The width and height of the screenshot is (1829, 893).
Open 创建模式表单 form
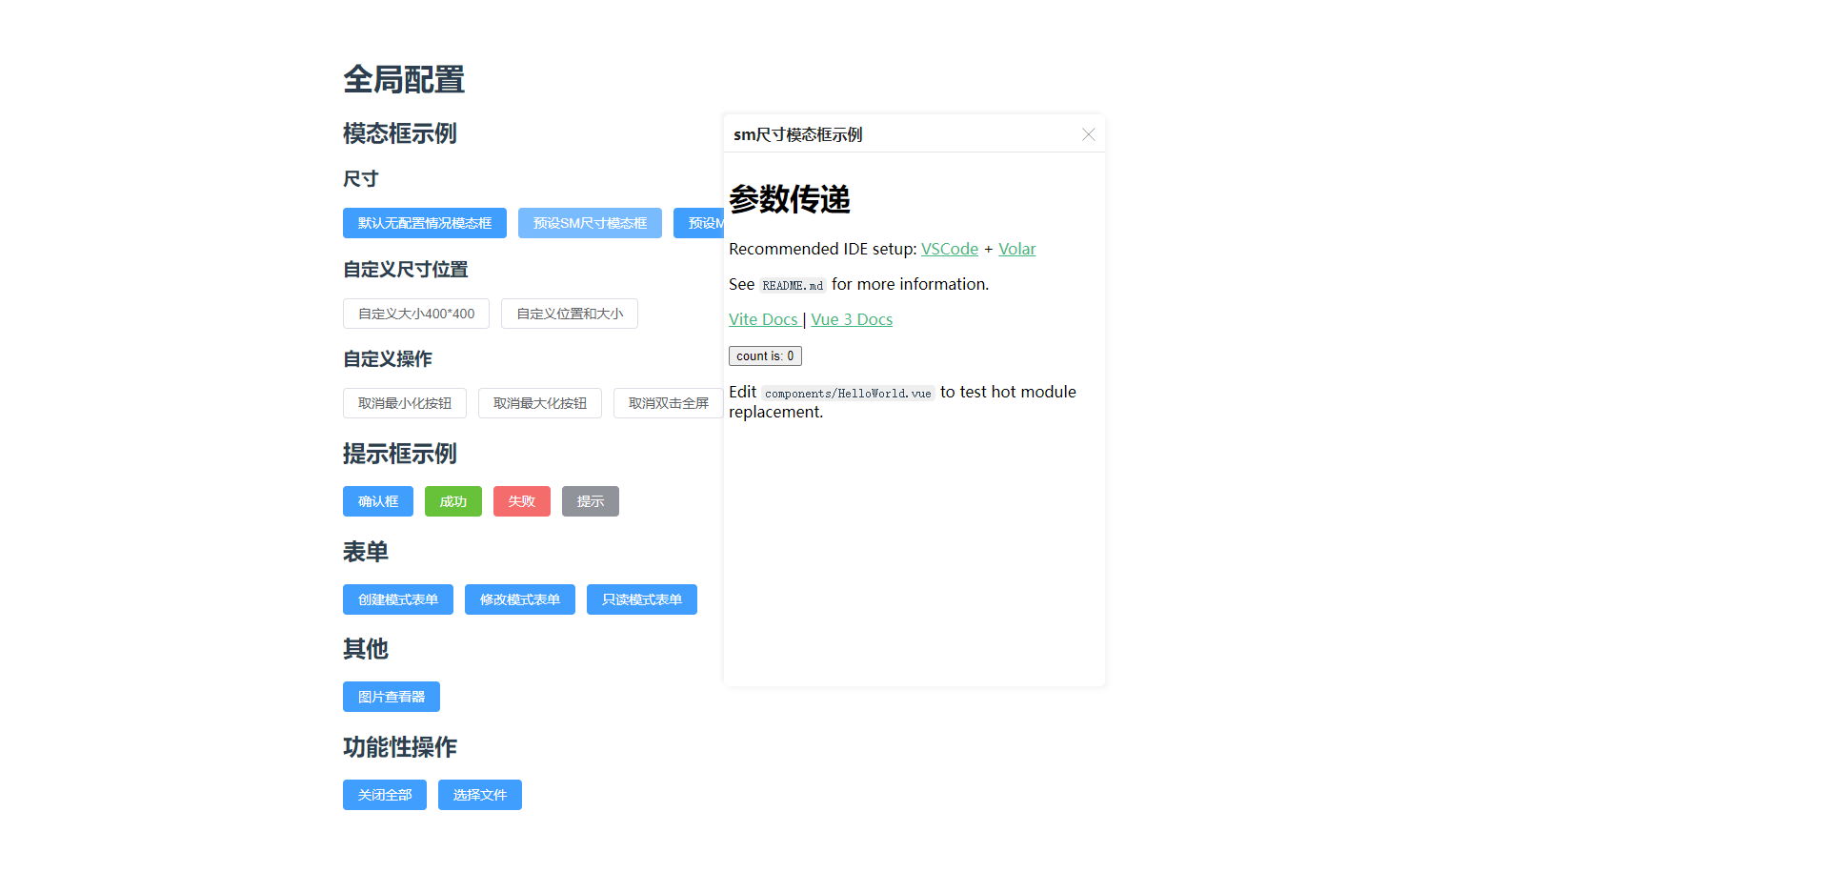398,599
